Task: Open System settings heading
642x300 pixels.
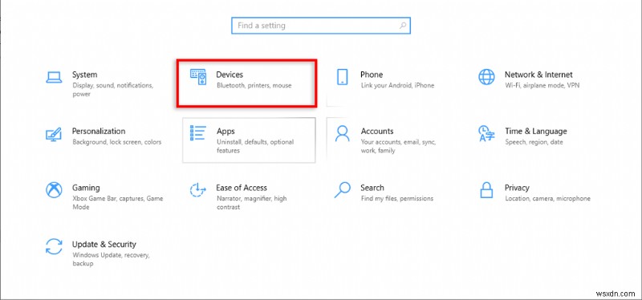Action: 85,75
